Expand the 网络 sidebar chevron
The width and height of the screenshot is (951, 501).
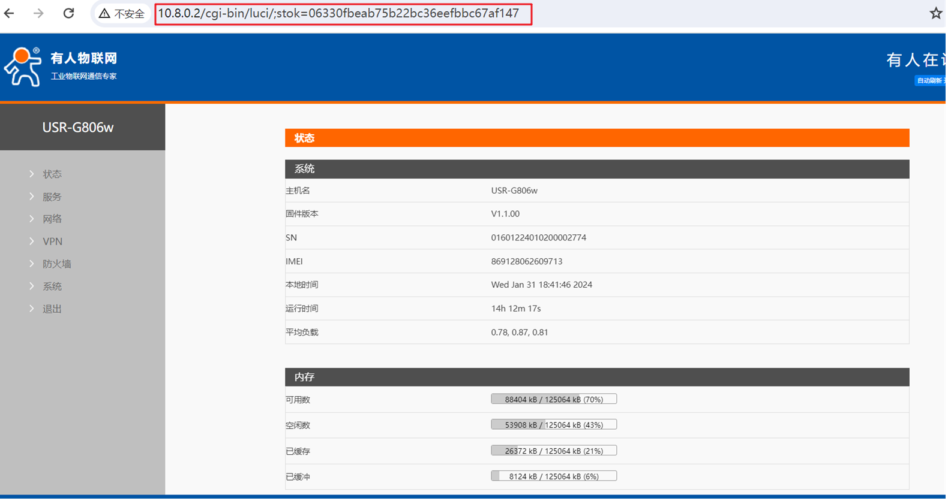coord(32,219)
